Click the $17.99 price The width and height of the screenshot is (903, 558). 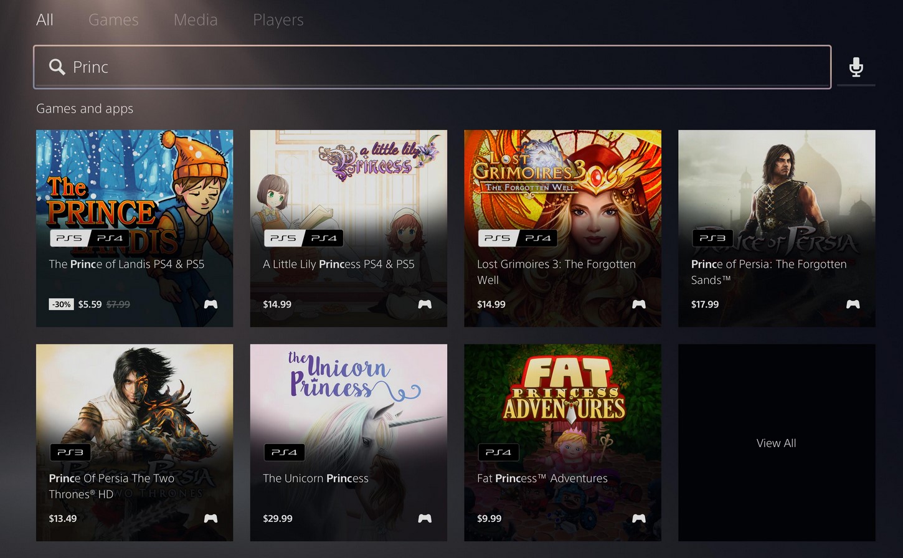[705, 305]
